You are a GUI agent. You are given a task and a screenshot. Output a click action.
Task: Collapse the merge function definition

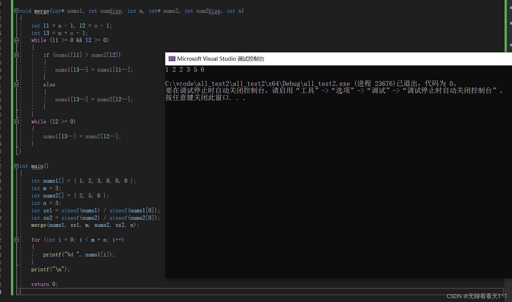coord(17,11)
